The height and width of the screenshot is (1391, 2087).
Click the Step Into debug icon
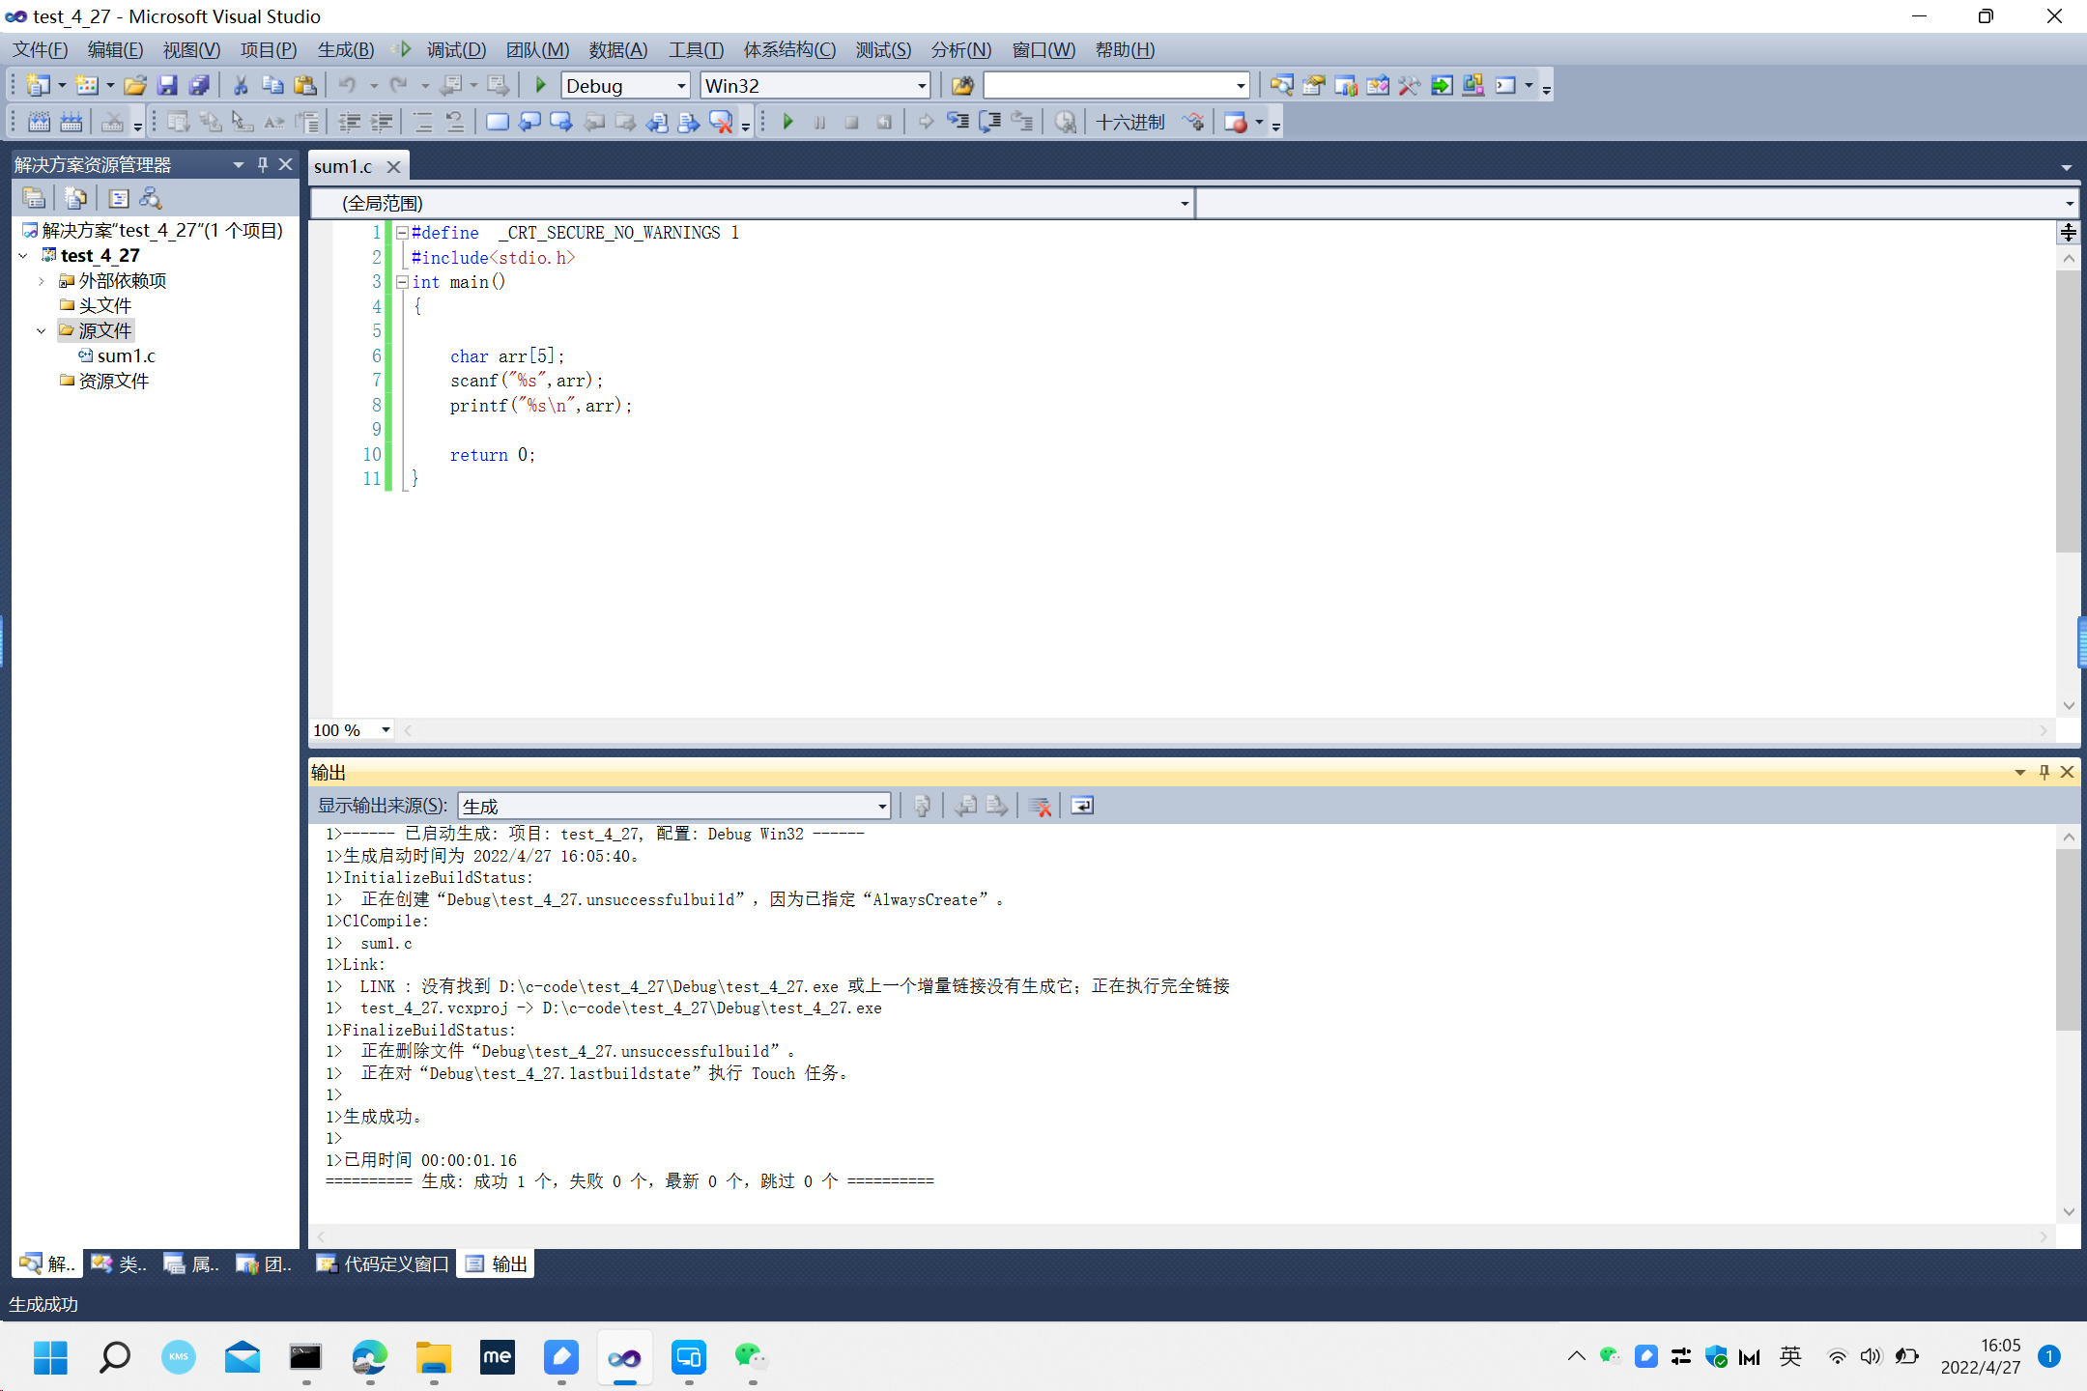958,123
